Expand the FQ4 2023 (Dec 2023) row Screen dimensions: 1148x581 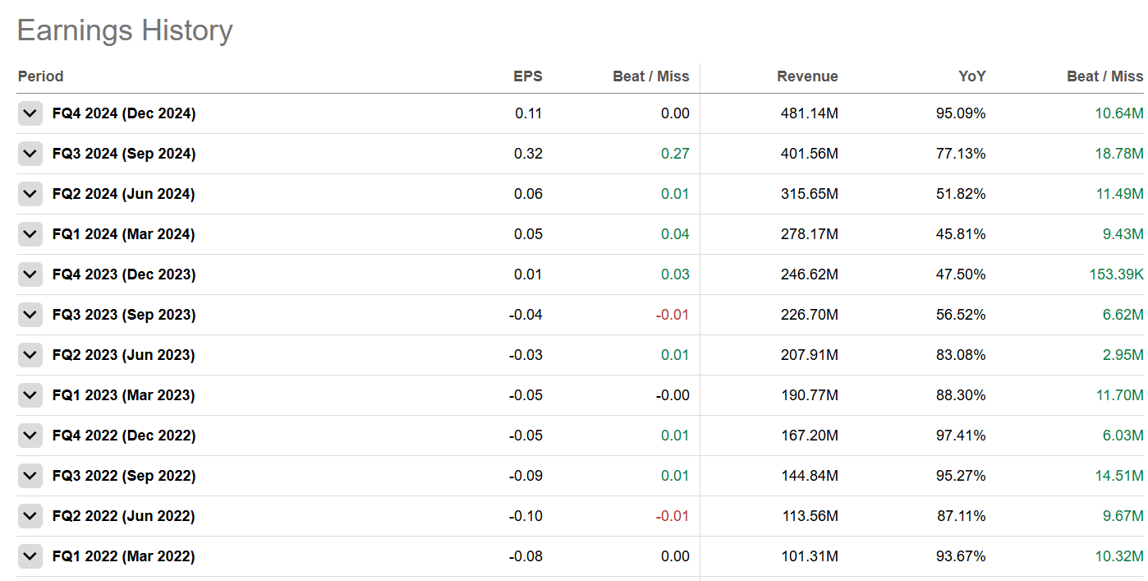[x=30, y=274]
